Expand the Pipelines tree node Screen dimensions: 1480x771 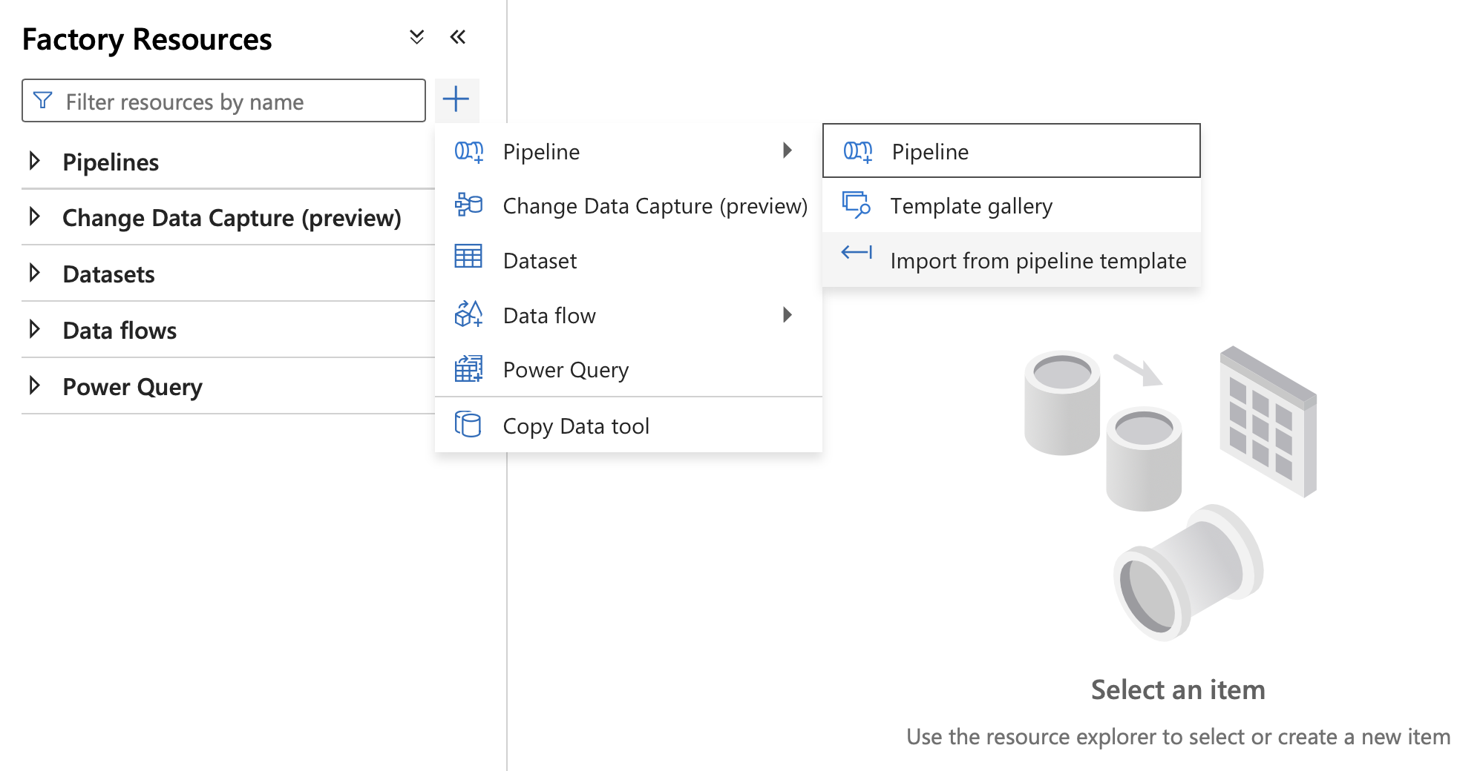click(x=34, y=161)
